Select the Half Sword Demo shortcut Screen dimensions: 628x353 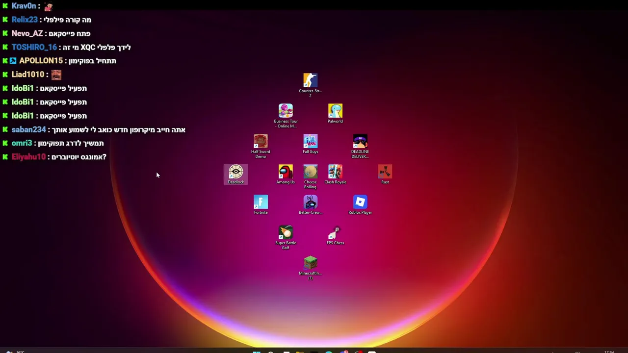(x=261, y=146)
